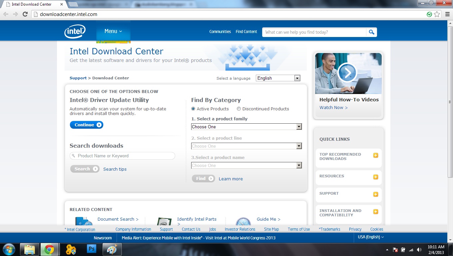The image size is (453, 256).
Task: Click the volume speaker tray icon
Action: coord(419,250)
